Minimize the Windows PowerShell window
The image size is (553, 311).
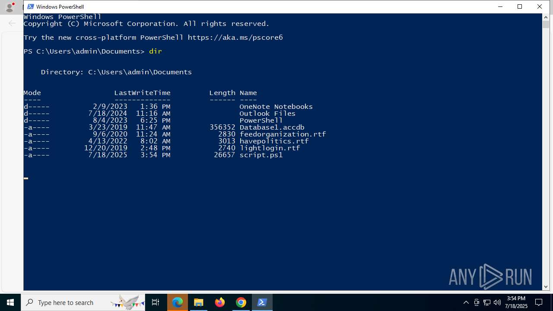pyautogui.click(x=500, y=6)
